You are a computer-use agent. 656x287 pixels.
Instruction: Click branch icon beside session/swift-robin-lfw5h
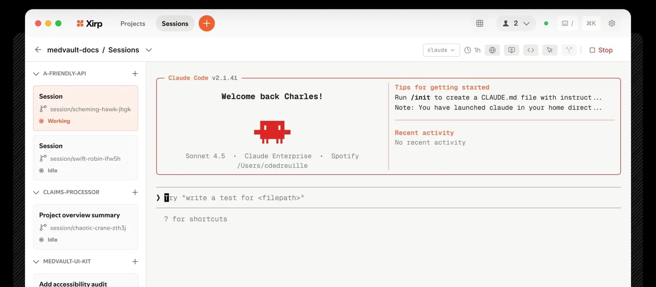coord(43,158)
